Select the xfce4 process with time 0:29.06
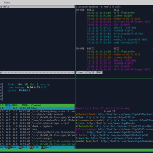Image resolution: width=153 pixels, height=153 pixels. (37, 117)
